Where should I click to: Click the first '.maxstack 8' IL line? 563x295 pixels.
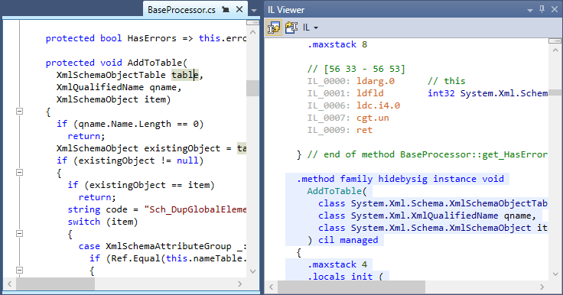point(337,44)
